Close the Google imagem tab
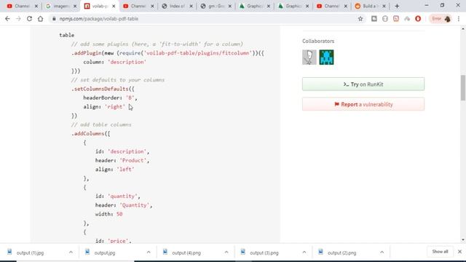This screenshot has width=466, height=262. coord(75,6)
